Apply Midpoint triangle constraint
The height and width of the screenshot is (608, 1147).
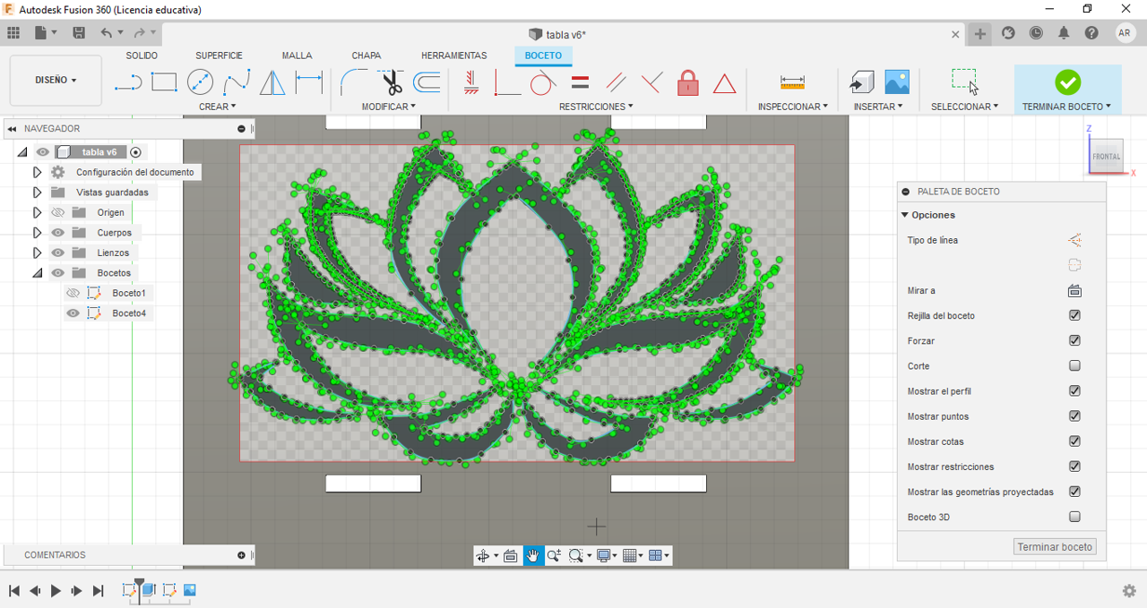pyautogui.click(x=724, y=84)
